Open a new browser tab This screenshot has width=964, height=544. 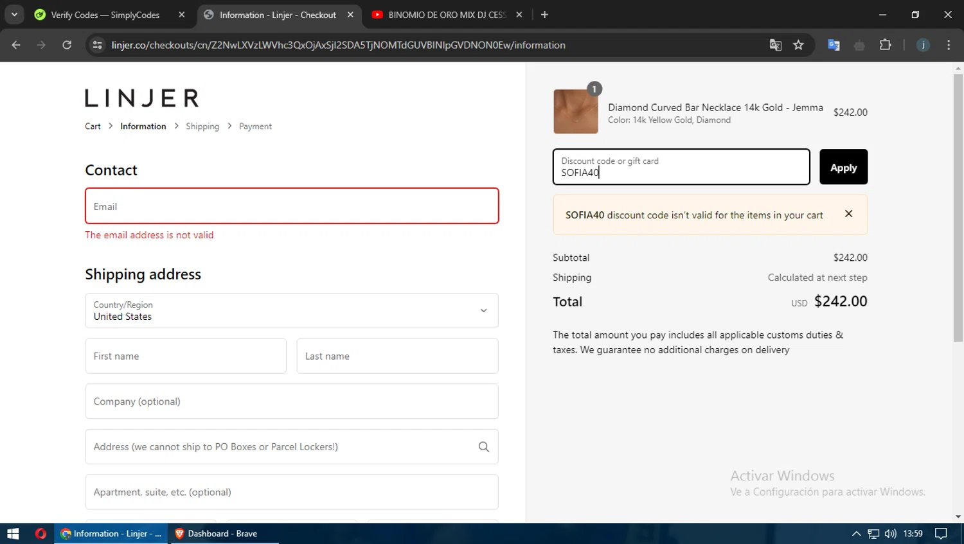(x=545, y=15)
